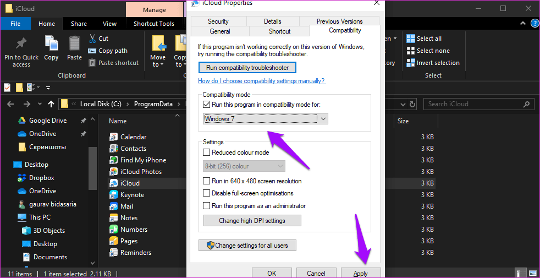Open the View ribbon tab
Screen dimensions: 540x278
109,24
